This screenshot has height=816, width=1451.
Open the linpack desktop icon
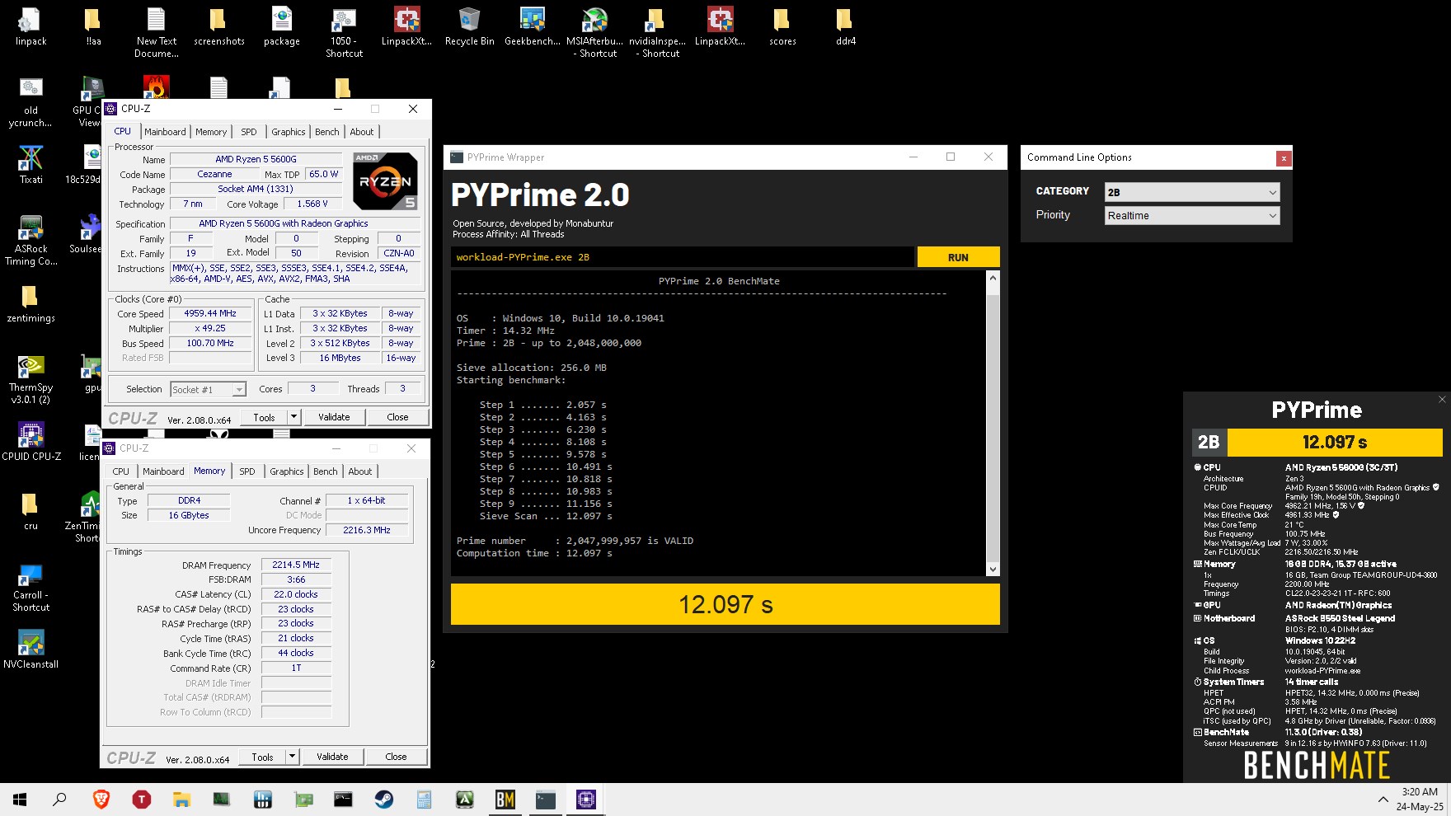pos(31,26)
